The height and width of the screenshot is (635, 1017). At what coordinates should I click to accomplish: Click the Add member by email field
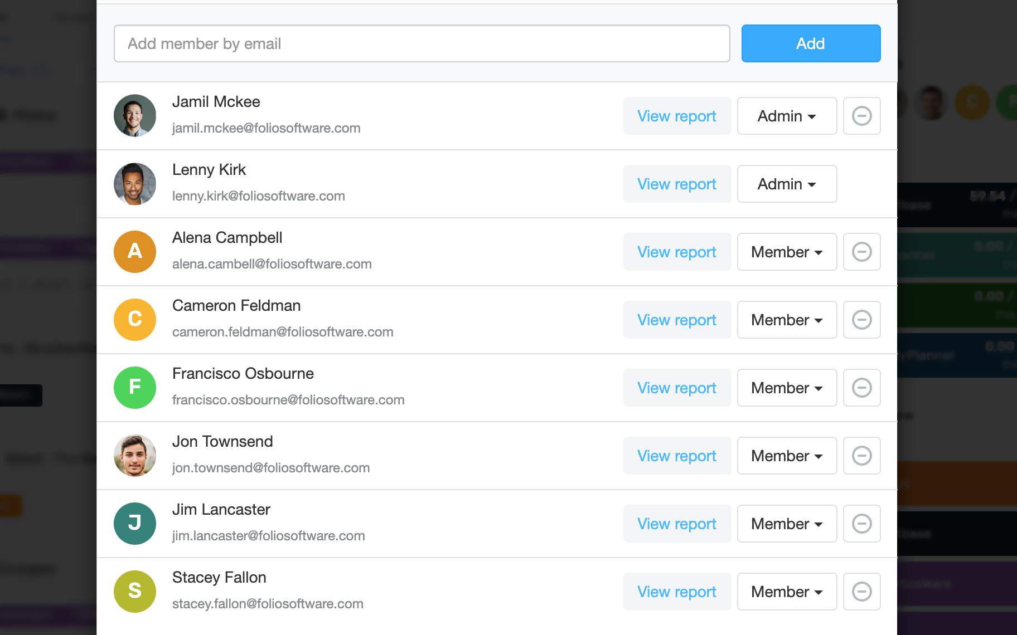coord(422,43)
